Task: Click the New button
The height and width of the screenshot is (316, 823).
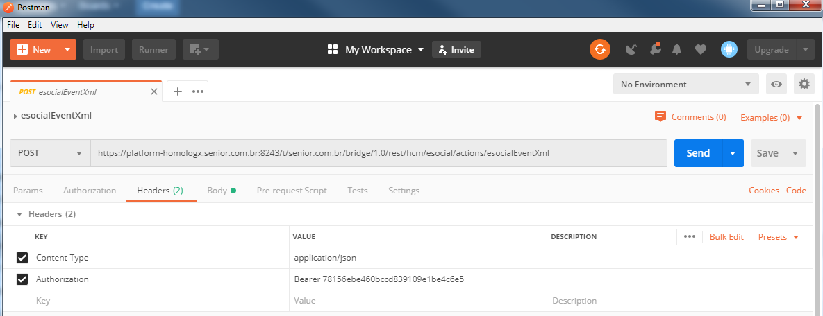Action: click(34, 50)
